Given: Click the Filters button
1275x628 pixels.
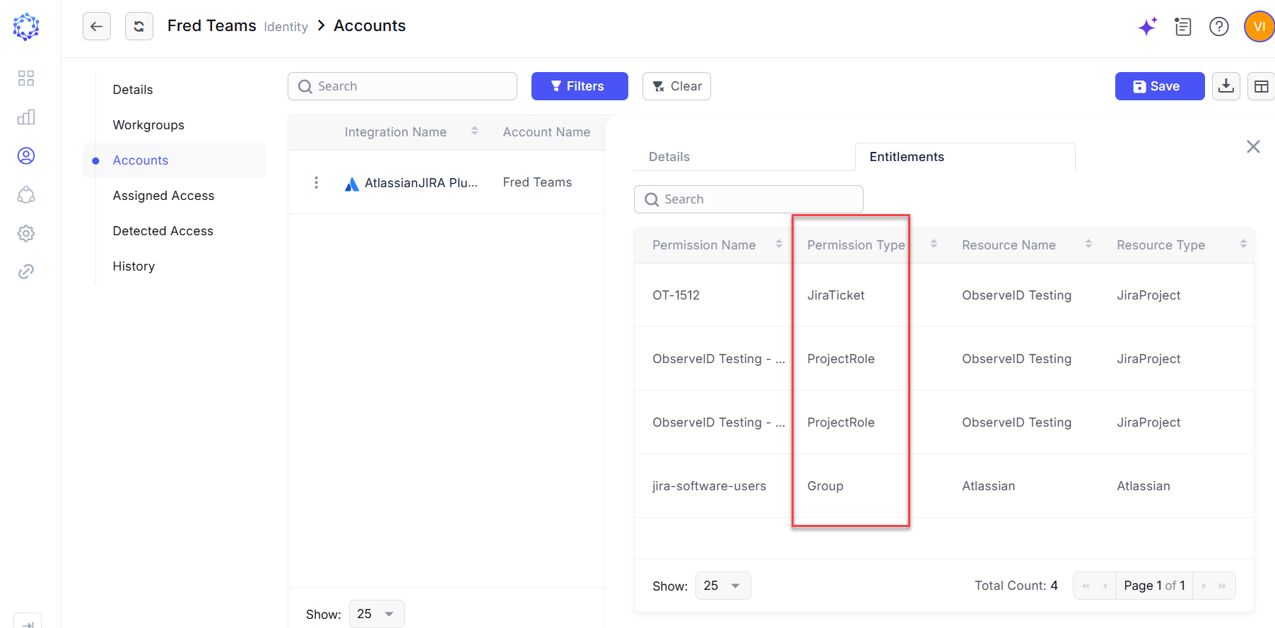Looking at the screenshot, I should [x=580, y=86].
